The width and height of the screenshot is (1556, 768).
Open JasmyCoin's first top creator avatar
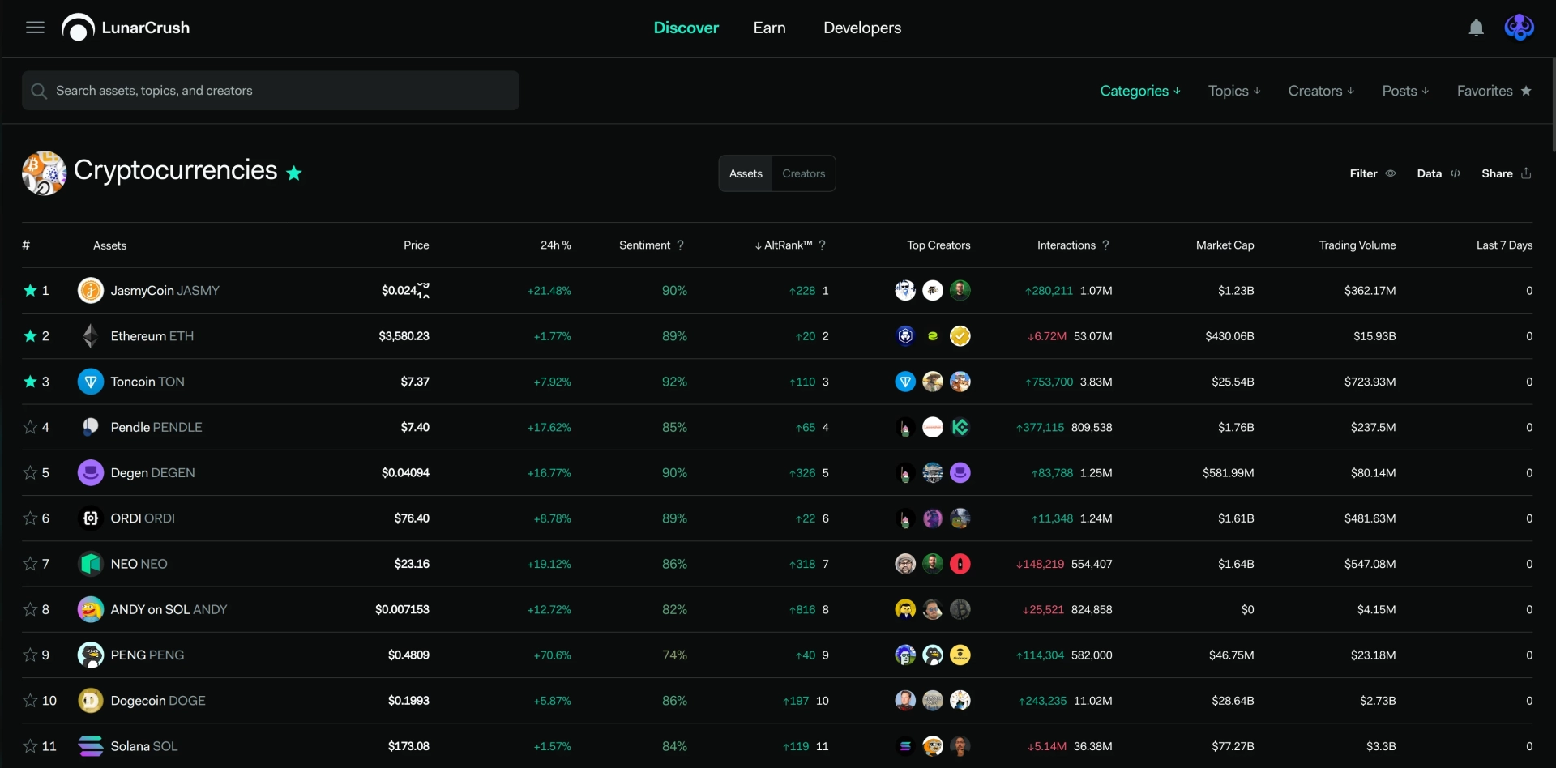pos(905,290)
